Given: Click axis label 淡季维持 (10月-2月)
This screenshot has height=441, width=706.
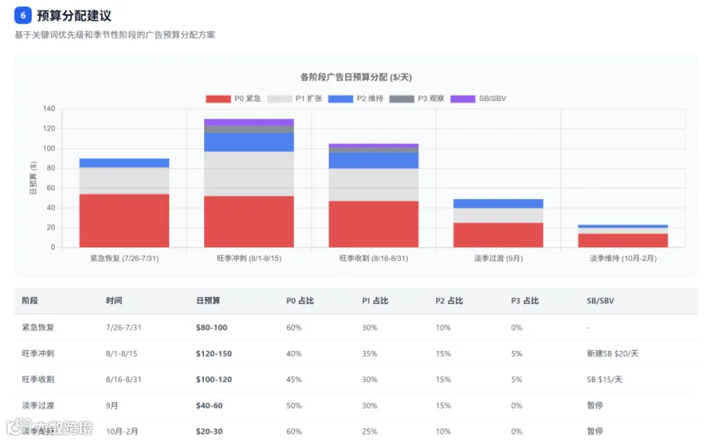Looking at the screenshot, I should click(623, 258).
